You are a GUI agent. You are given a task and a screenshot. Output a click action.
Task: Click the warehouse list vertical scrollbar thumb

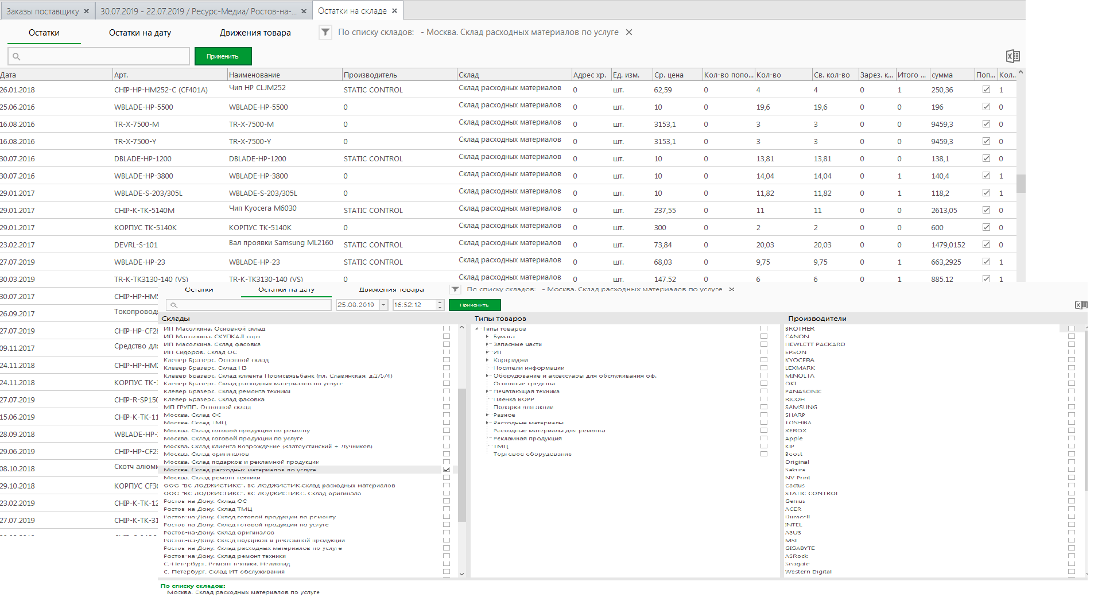462,453
